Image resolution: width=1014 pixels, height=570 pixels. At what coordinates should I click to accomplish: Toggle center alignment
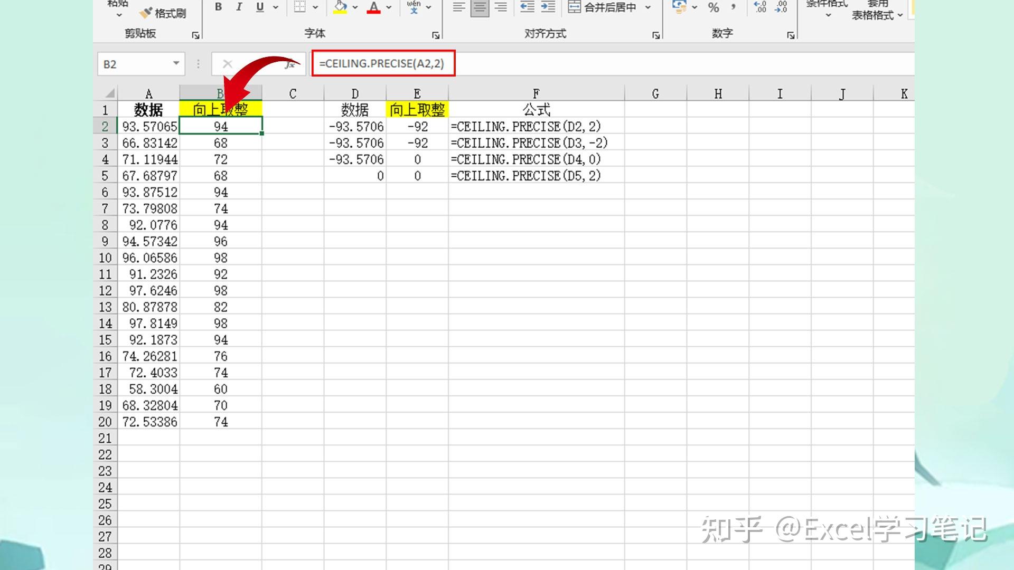pyautogui.click(x=480, y=7)
